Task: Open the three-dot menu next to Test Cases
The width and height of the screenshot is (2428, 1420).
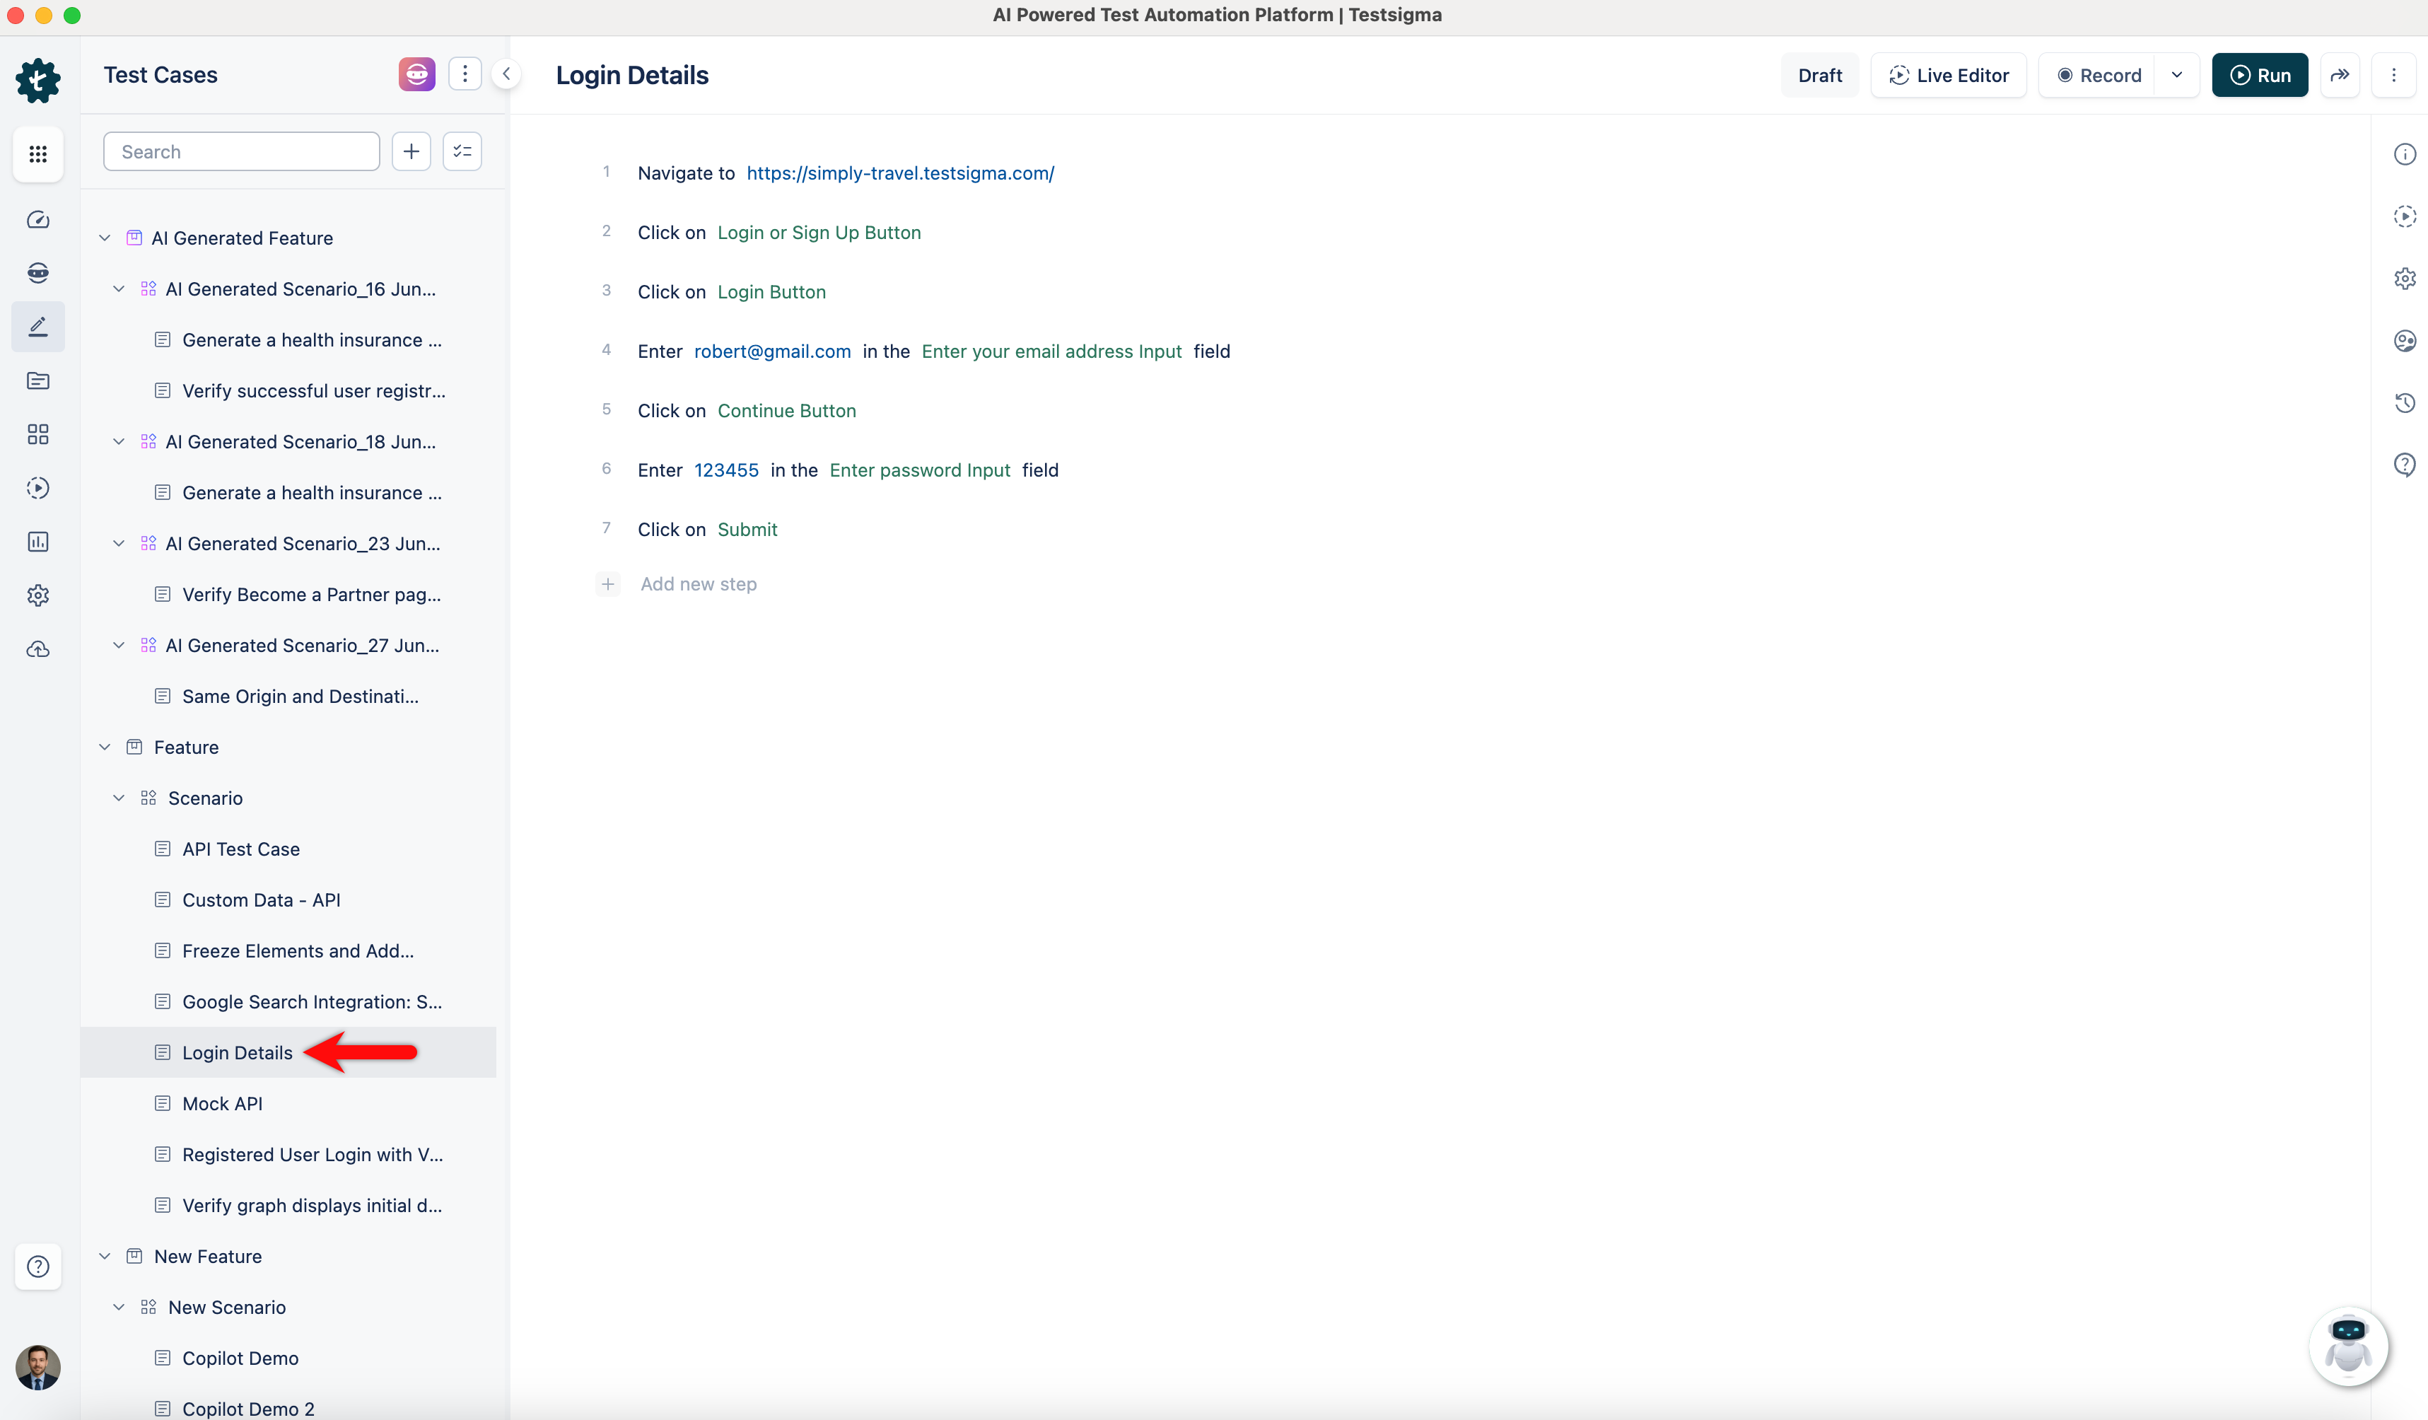Action: point(465,74)
